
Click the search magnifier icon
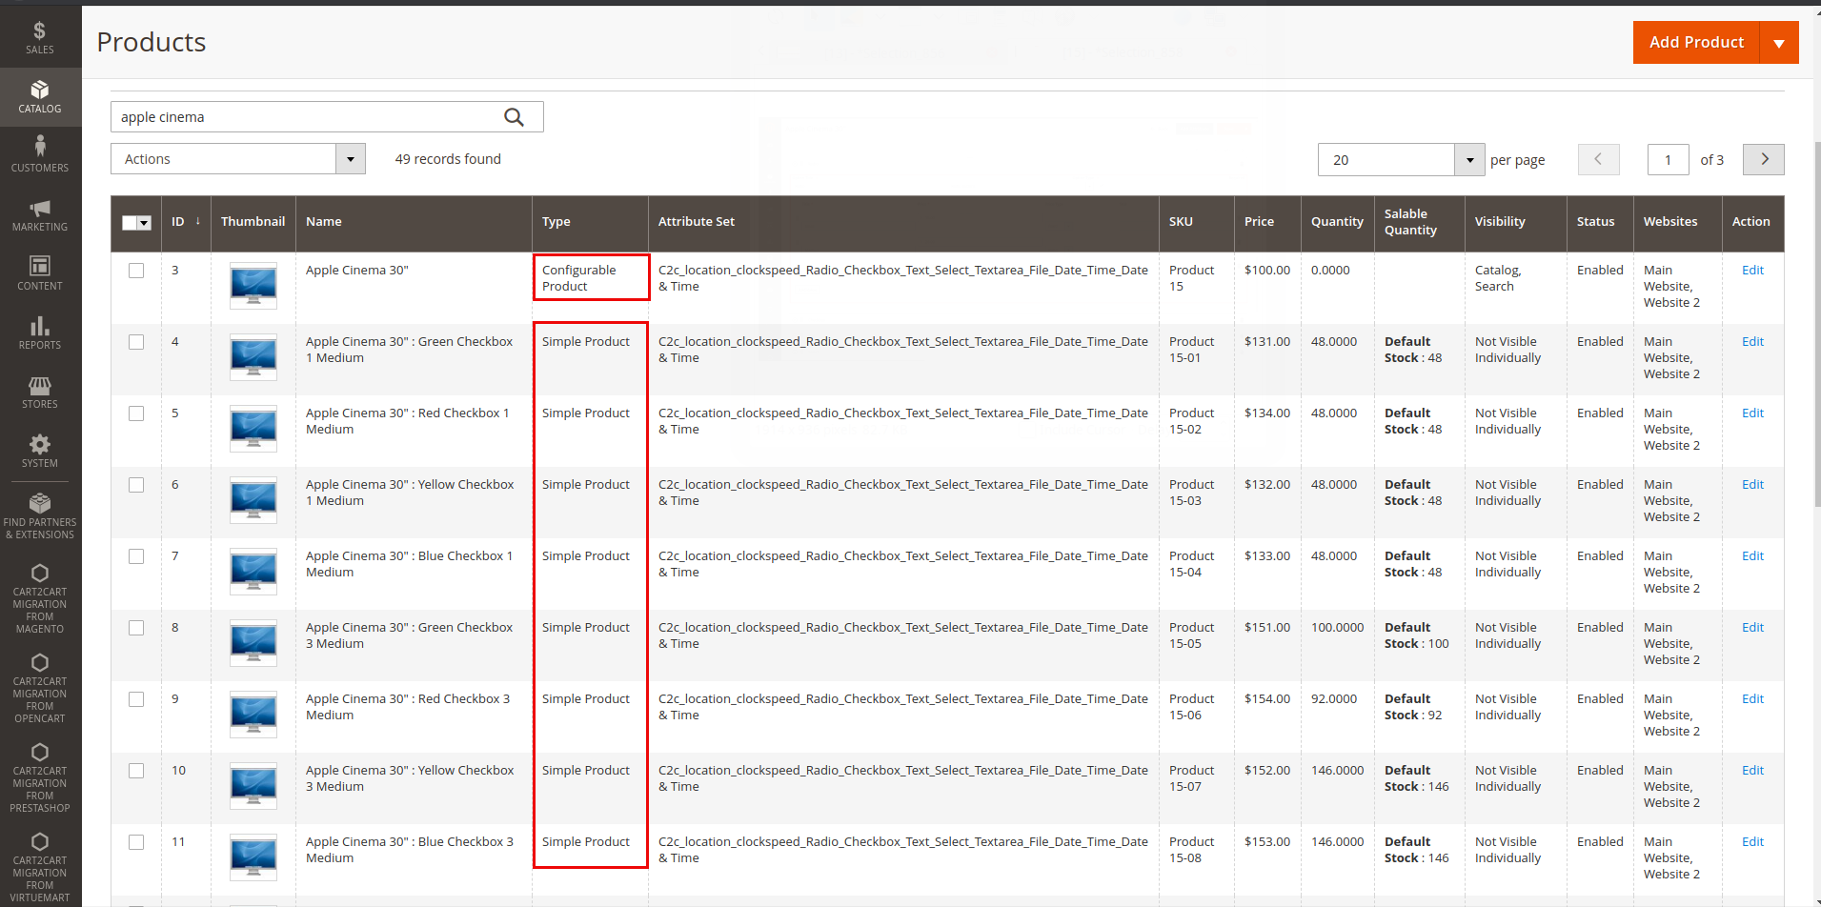pyautogui.click(x=514, y=117)
